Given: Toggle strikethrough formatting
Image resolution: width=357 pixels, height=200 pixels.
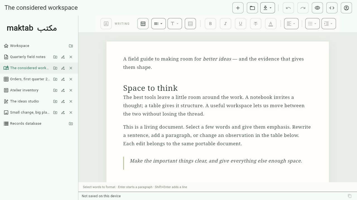Looking at the screenshot, I should point(255,24).
